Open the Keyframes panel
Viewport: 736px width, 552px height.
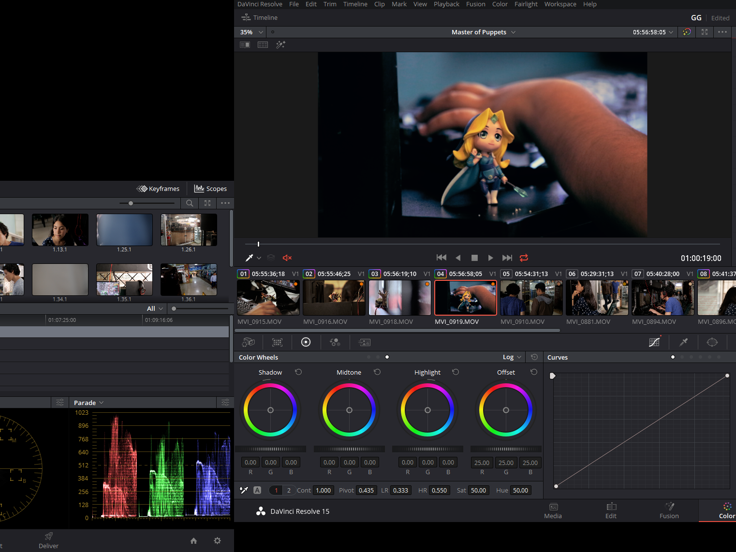pyautogui.click(x=158, y=189)
